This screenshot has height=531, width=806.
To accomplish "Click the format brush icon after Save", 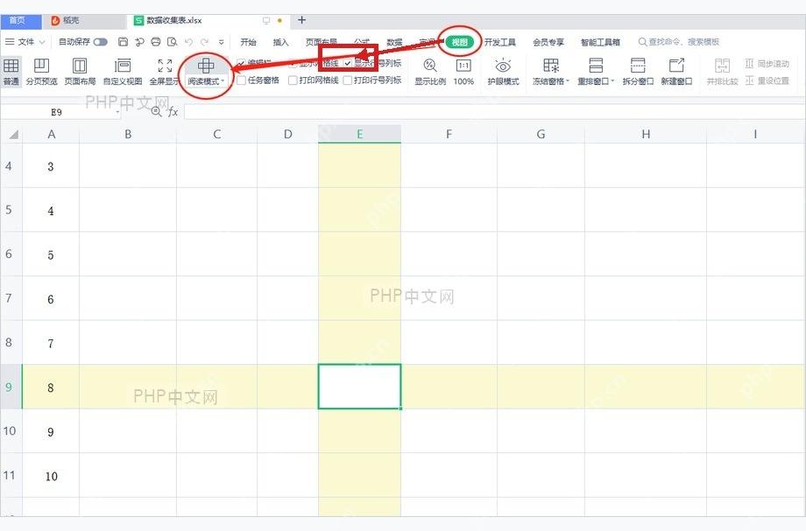I will (139, 42).
